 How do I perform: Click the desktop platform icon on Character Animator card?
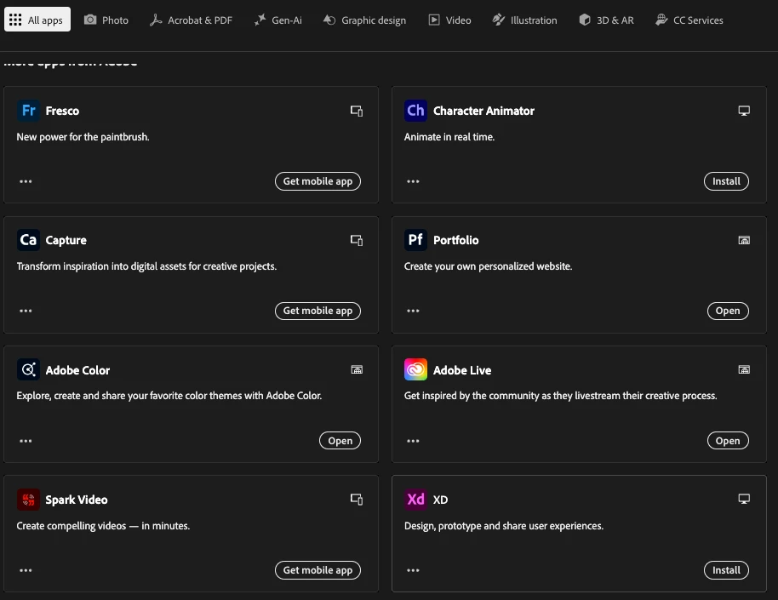[x=744, y=111]
